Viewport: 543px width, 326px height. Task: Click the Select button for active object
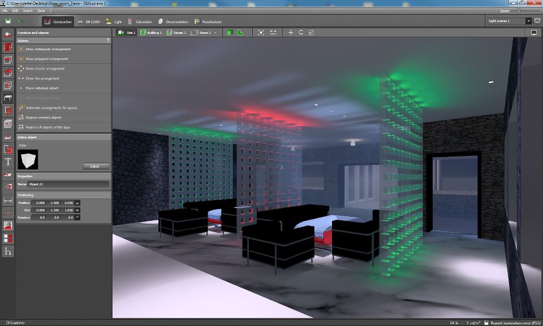96,166
